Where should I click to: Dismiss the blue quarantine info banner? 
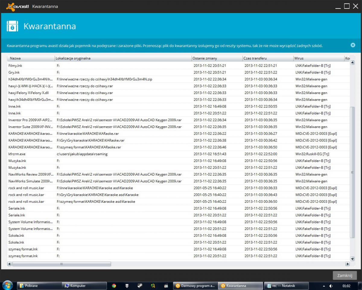(353, 45)
